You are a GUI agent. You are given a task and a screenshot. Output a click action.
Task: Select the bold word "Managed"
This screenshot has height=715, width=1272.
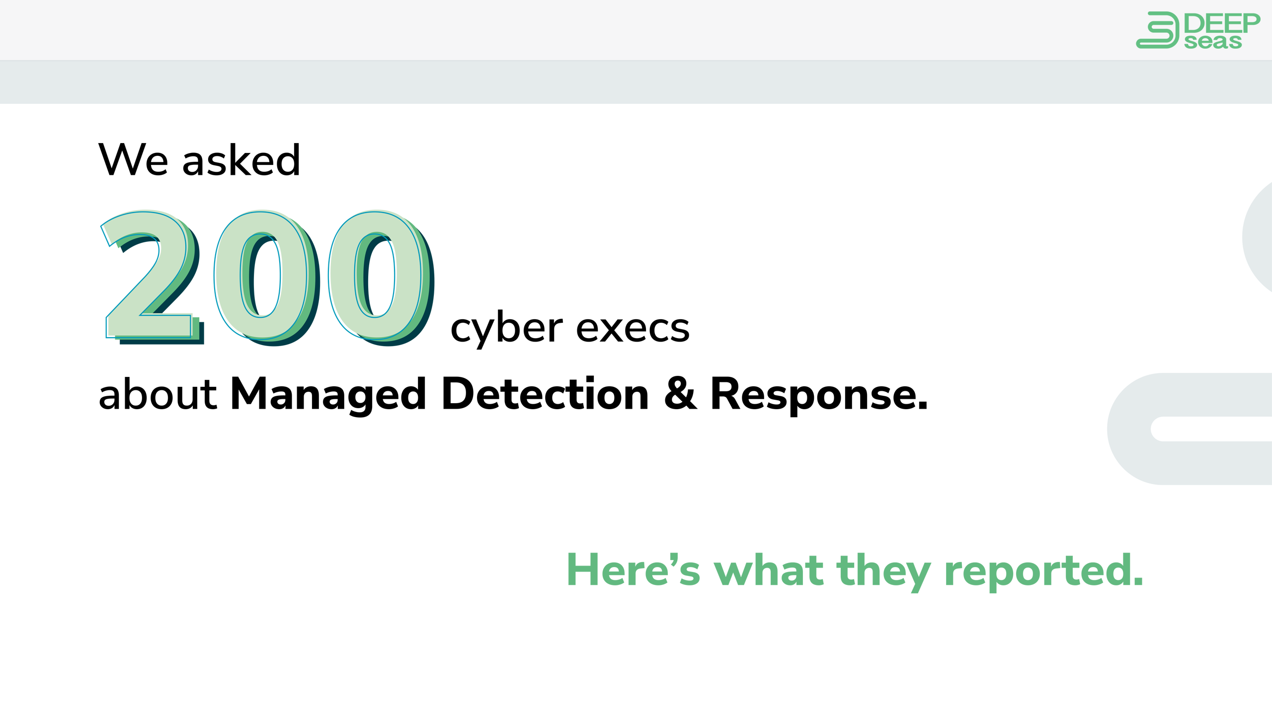[x=328, y=394]
